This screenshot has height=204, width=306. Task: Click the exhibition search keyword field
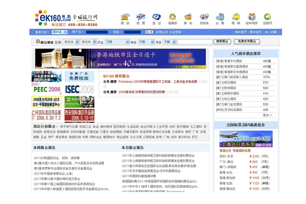click(195, 42)
